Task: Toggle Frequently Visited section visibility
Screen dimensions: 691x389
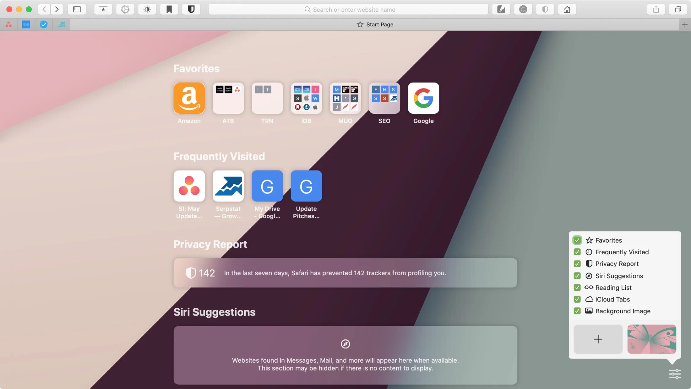Action: click(577, 252)
